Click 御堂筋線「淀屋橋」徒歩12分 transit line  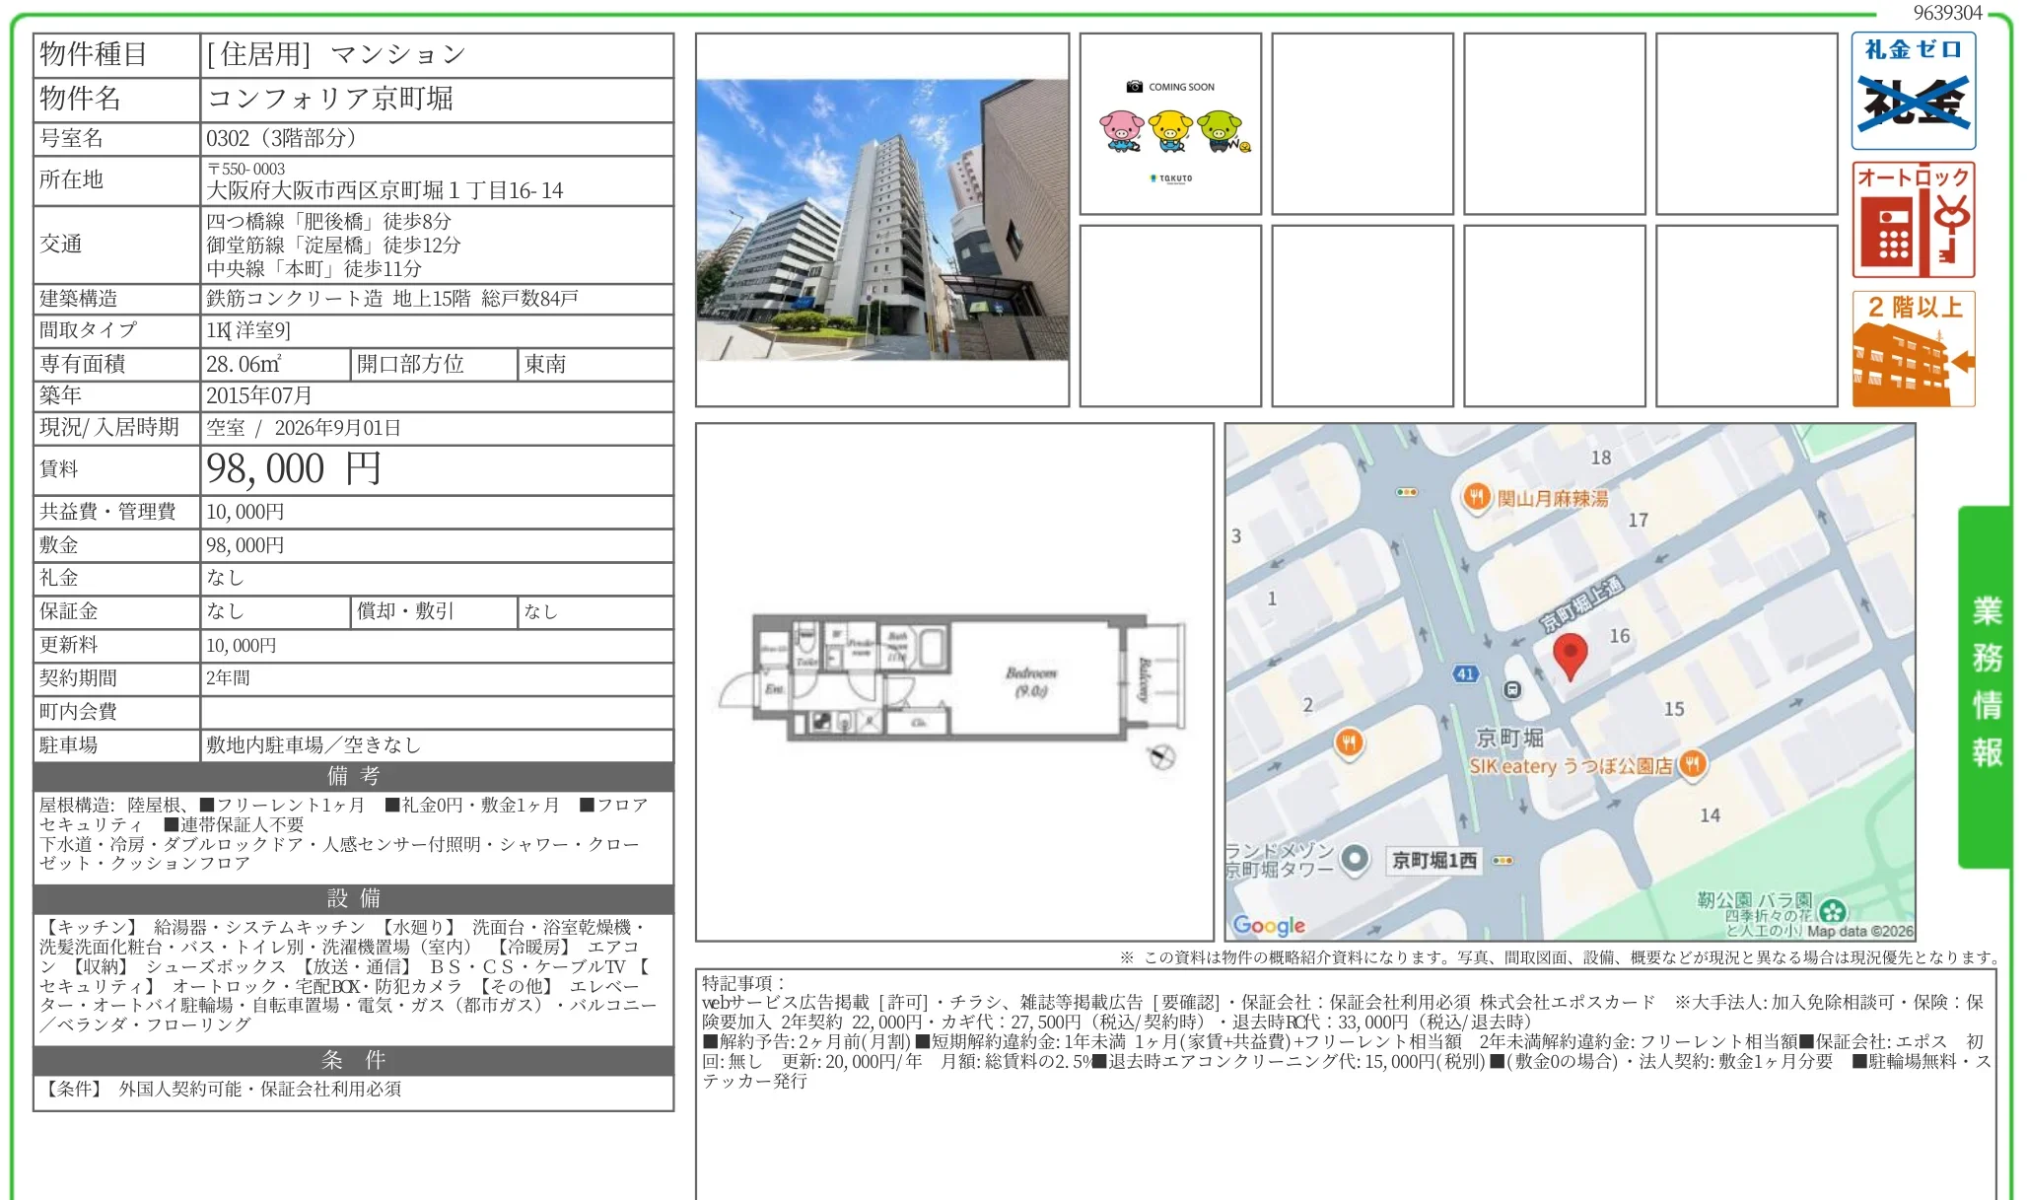(x=333, y=245)
